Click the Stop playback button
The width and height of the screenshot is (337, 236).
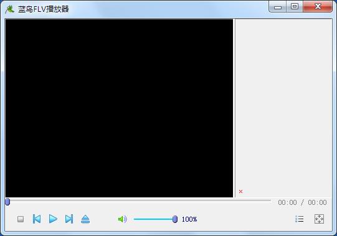click(21, 219)
